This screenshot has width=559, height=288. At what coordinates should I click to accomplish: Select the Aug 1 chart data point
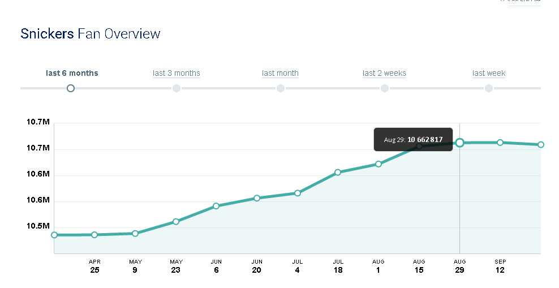click(x=379, y=164)
